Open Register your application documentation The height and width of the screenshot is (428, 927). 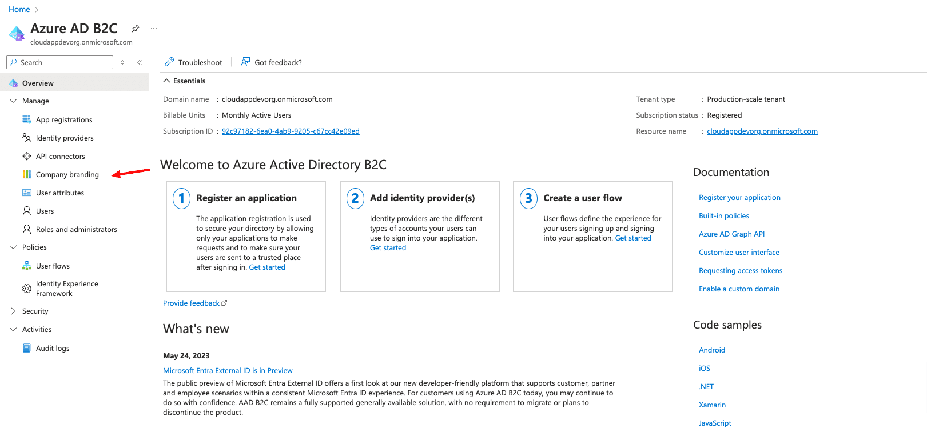(x=739, y=197)
